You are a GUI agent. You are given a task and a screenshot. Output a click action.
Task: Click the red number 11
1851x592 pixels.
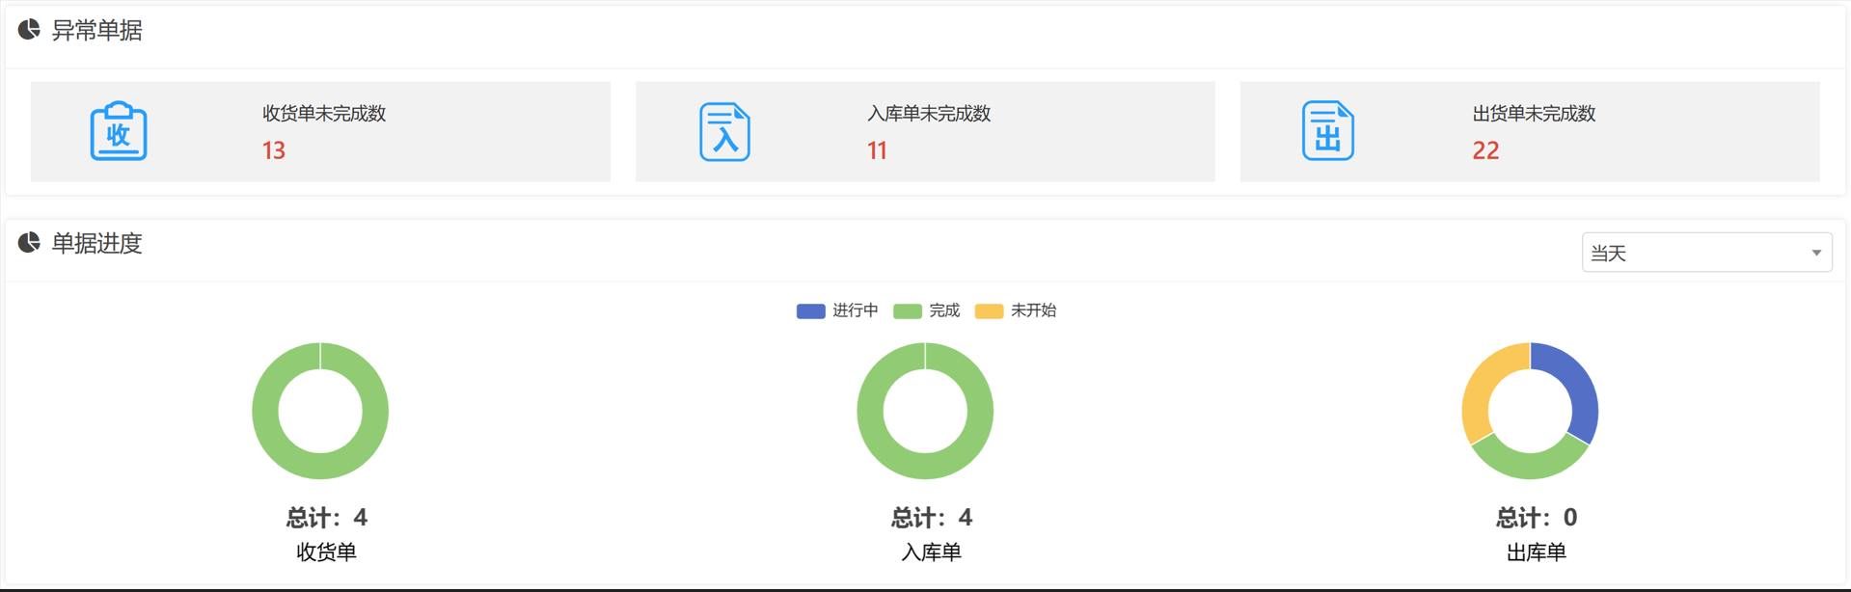click(877, 150)
